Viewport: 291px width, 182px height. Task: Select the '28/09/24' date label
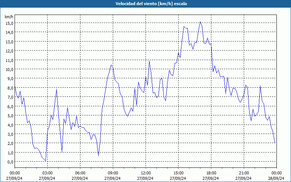pyautogui.click(x=276, y=178)
